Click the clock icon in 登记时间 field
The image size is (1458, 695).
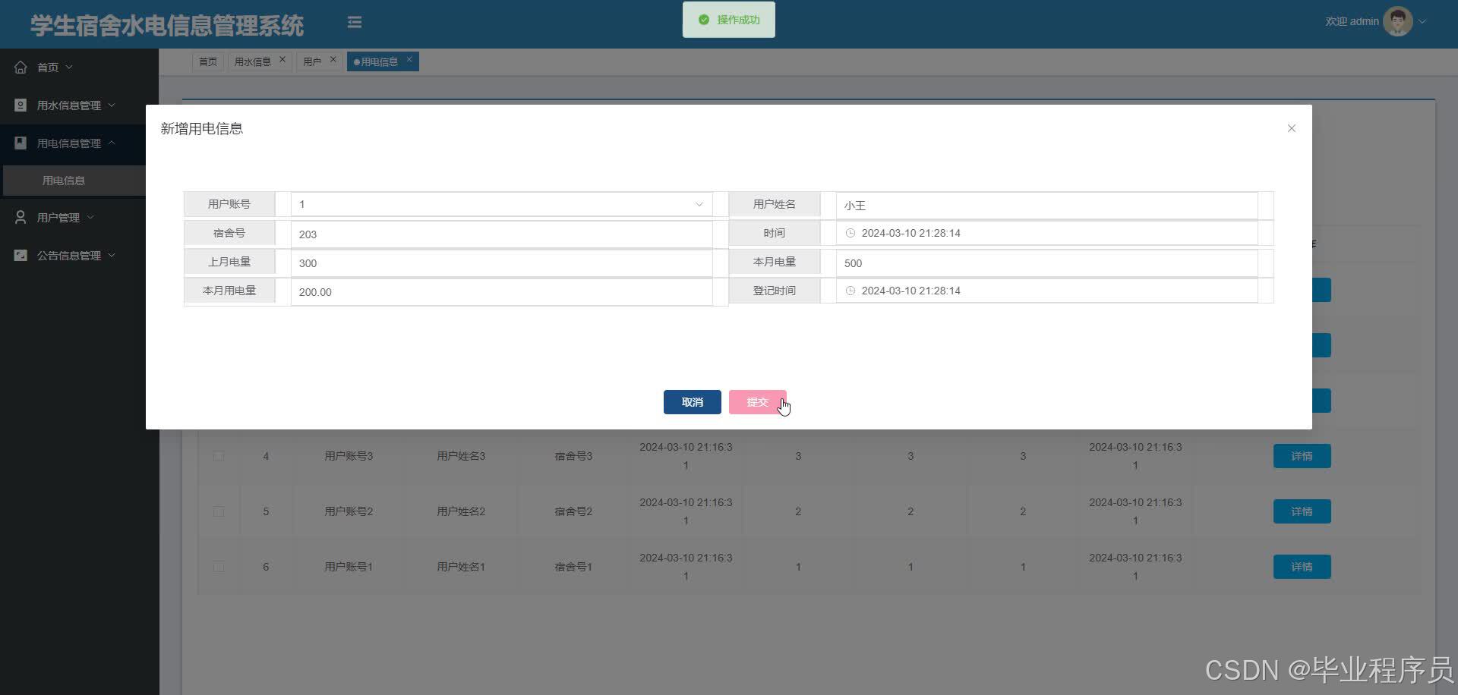coord(850,291)
